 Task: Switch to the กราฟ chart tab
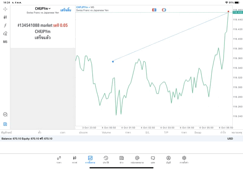coord(74,159)
